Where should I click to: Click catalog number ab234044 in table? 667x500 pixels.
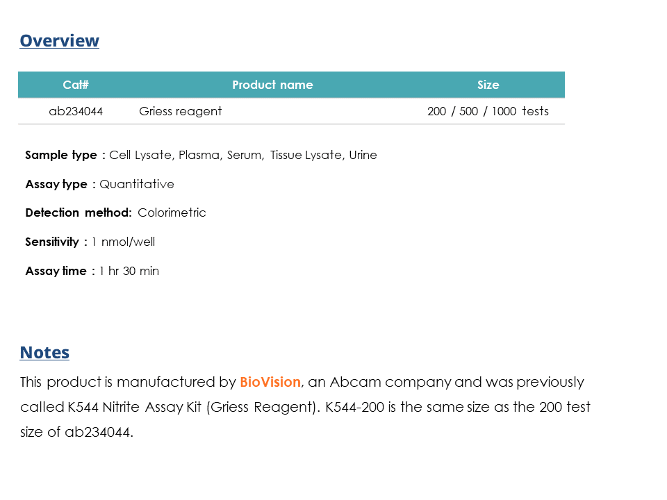(x=76, y=111)
